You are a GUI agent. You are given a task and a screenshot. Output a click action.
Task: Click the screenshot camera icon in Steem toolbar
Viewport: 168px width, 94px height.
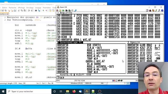pyautogui.click(x=69, y=10)
